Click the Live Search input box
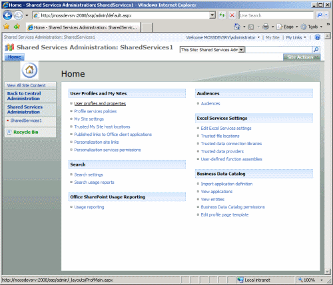333x285 pixels. point(276,15)
